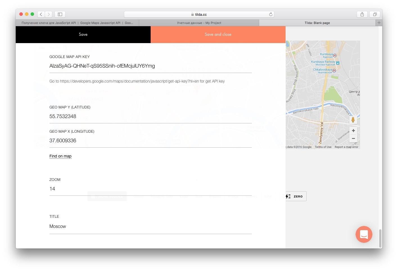Switch to the My Project credentials tab

(199, 23)
